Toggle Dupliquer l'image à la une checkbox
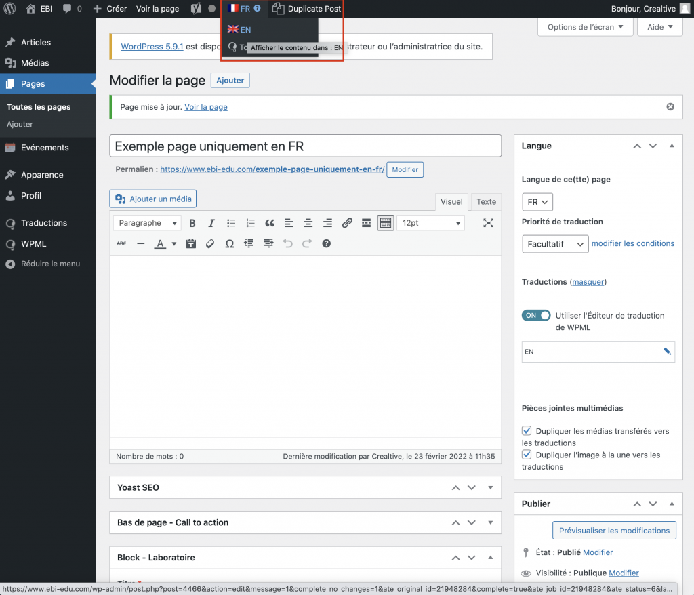Screen dimensions: 694x595 527,455
